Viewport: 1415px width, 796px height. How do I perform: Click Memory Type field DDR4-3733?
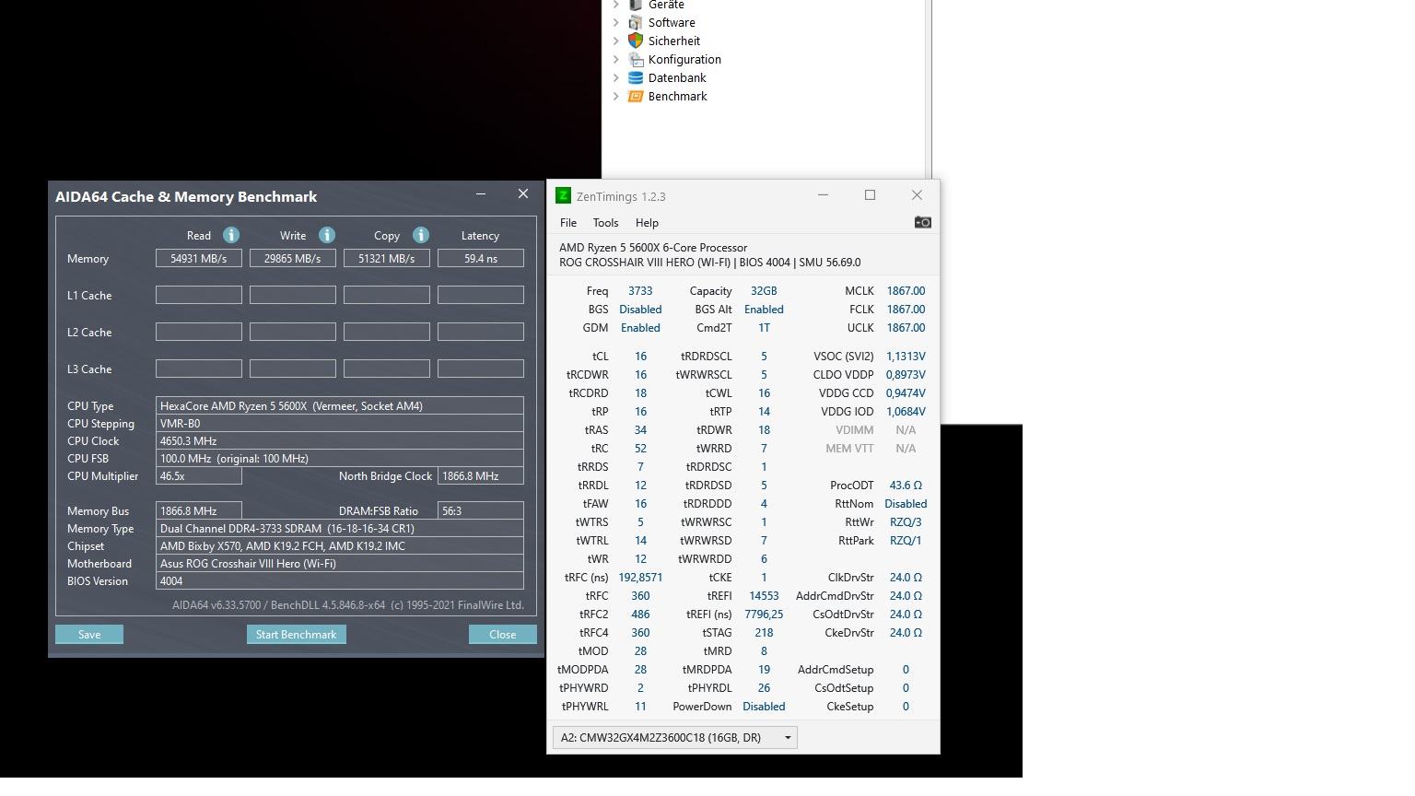click(x=340, y=528)
